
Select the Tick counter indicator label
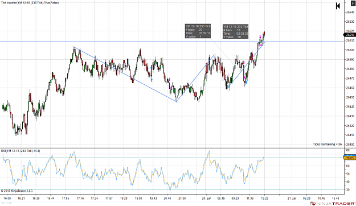tap(30, 3)
